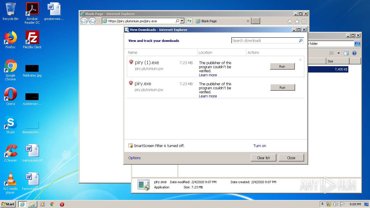
Task: Click the Name column header
Action: pyautogui.click(x=162, y=52)
